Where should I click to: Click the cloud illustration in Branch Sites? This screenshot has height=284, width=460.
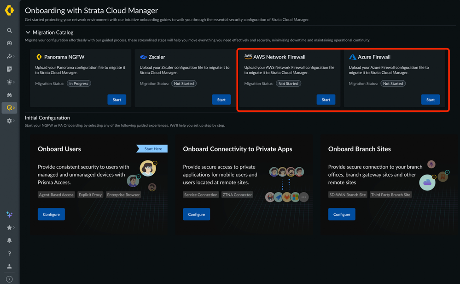tap(427, 183)
